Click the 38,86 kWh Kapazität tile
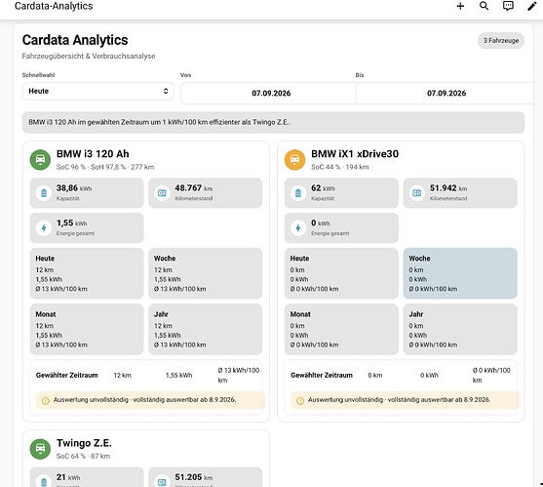This screenshot has width=543, height=487. click(87, 193)
